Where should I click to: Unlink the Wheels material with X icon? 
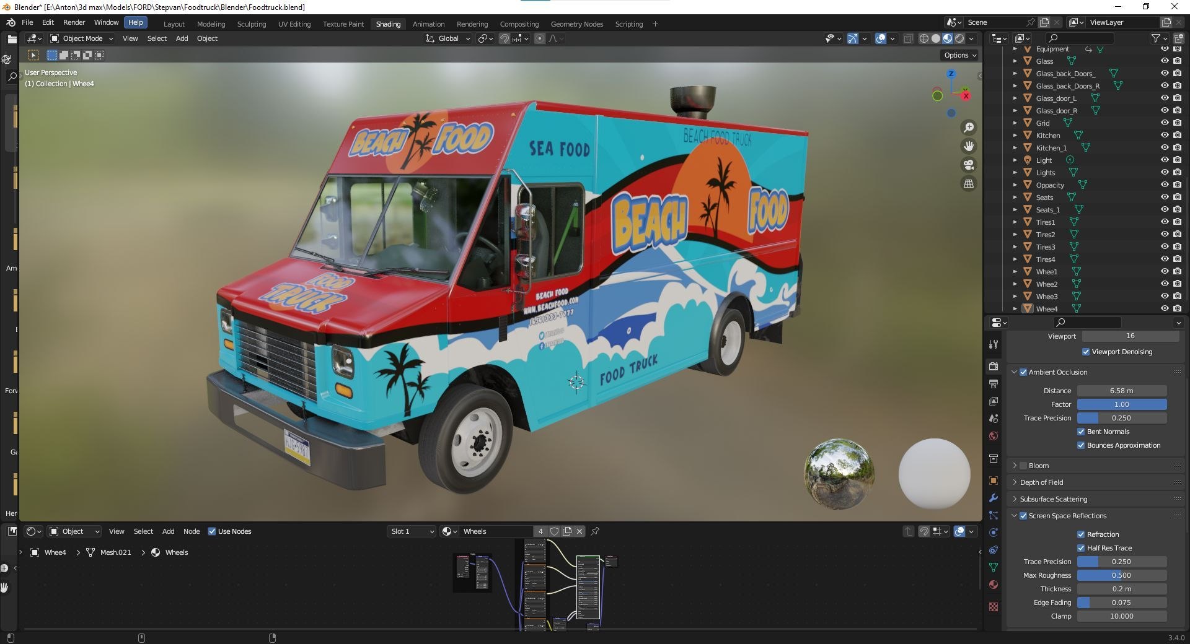tap(580, 531)
